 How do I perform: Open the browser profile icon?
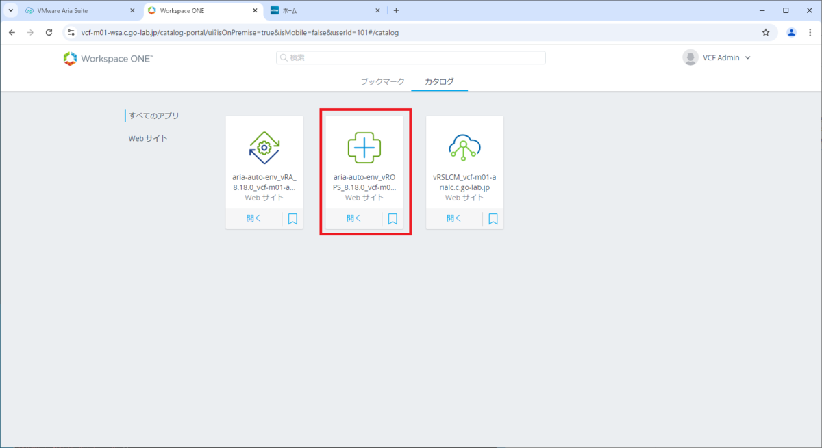(x=792, y=32)
